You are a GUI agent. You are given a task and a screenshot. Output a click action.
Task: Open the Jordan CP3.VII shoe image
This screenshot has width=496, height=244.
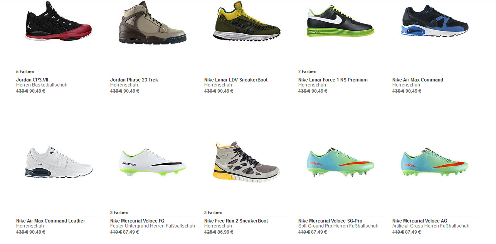click(59, 21)
